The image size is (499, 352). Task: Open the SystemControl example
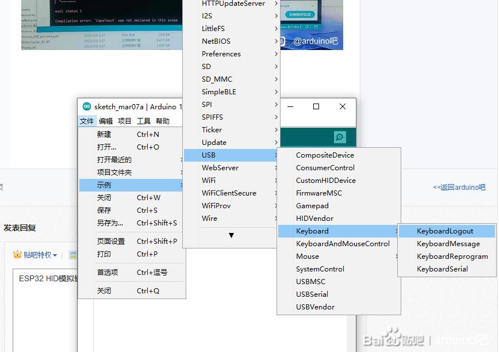[x=339, y=269]
